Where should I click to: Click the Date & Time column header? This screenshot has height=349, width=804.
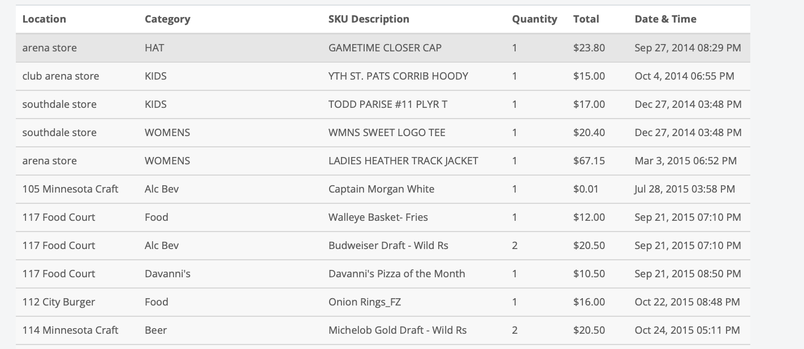665,19
